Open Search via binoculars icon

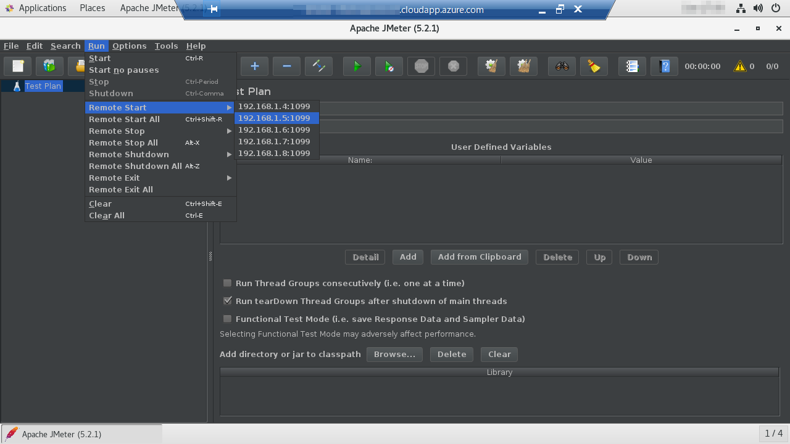[562, 66]
